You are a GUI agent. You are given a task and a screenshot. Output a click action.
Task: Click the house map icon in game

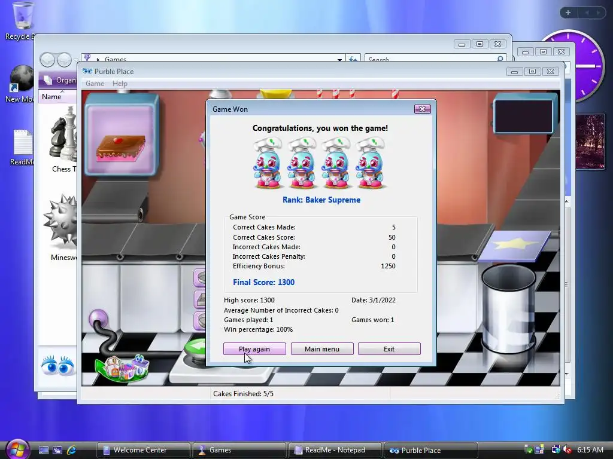pos(122,368)
